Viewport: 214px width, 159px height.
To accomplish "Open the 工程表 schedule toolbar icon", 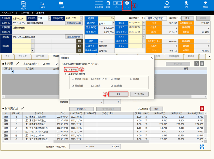I will tap(42, 5).
